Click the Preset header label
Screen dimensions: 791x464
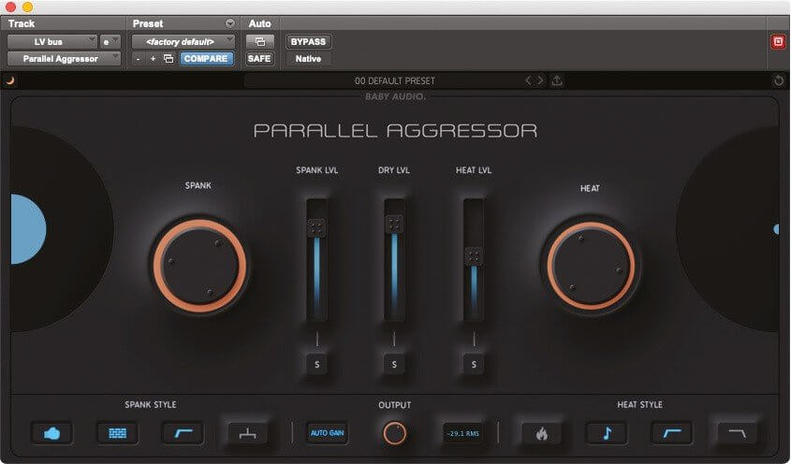(x=148, y=23)
